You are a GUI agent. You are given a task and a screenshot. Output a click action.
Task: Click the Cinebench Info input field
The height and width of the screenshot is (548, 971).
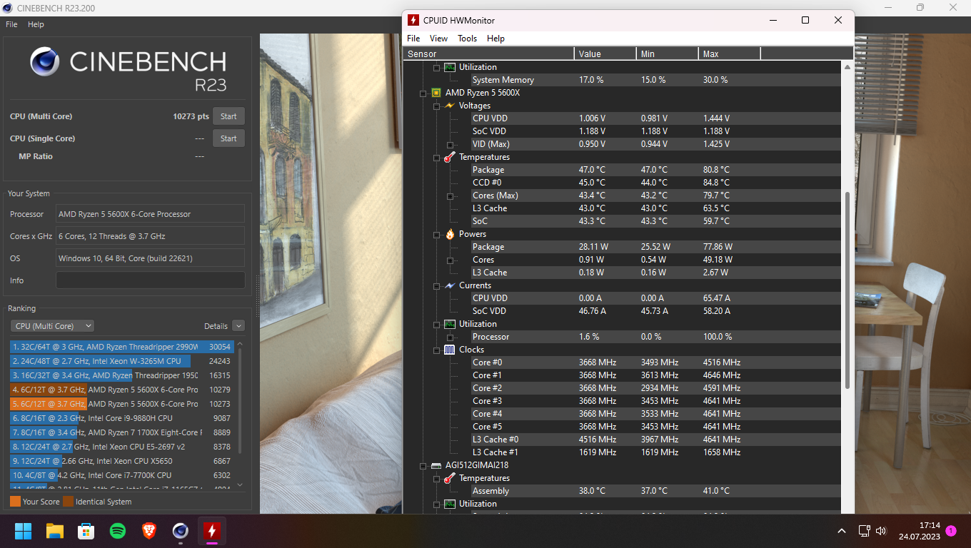(x=150, y=280)
